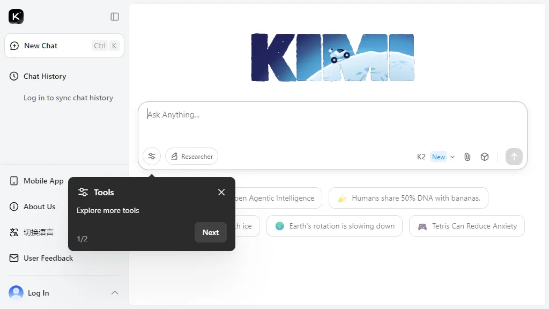
Task: Dismiss the Tools tooltip with the X
Action: [x=221, y=192]
